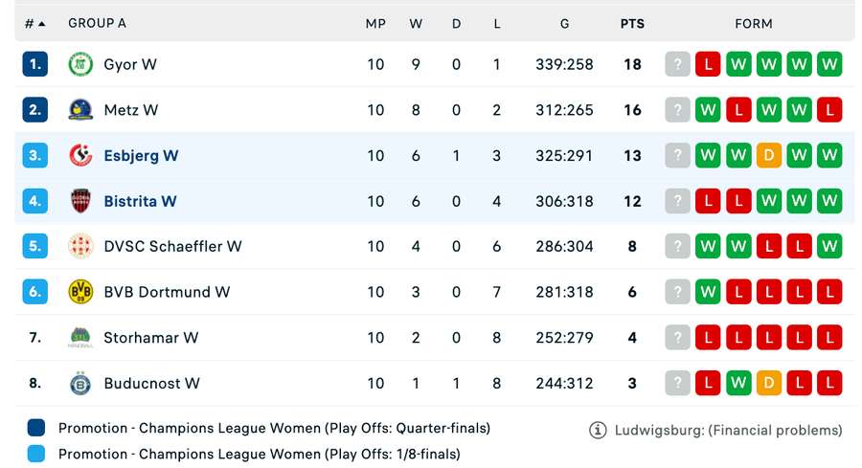Click the Gyor W team logo
The width and height of the screenshot is (862, 468).
click(80, 64)
